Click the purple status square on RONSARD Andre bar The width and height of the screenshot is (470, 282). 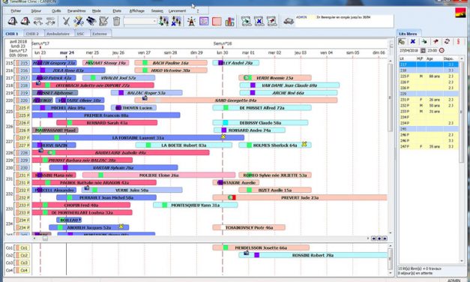(x=223, y=130)
